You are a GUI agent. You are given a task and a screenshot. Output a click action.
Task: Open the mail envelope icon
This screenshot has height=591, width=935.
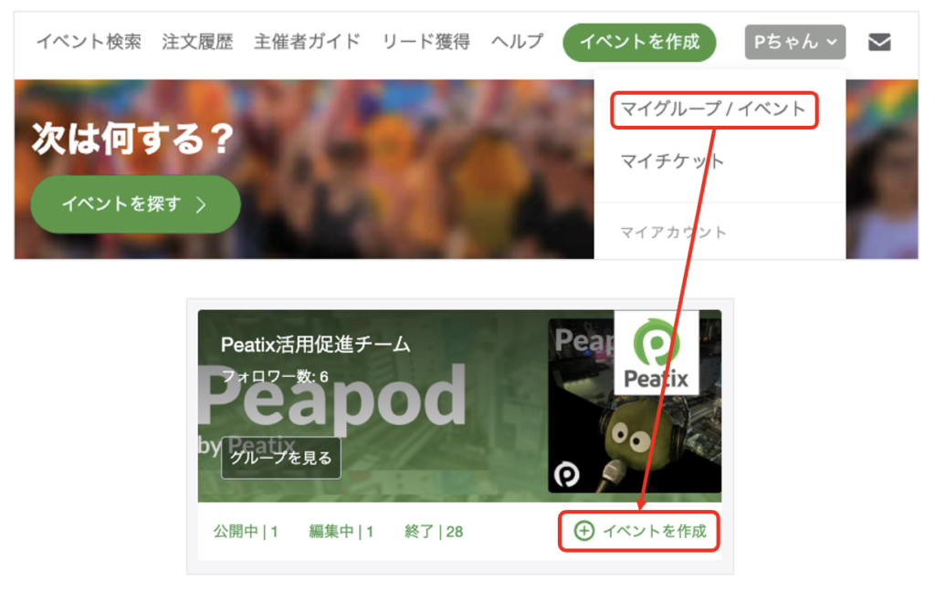879,42
